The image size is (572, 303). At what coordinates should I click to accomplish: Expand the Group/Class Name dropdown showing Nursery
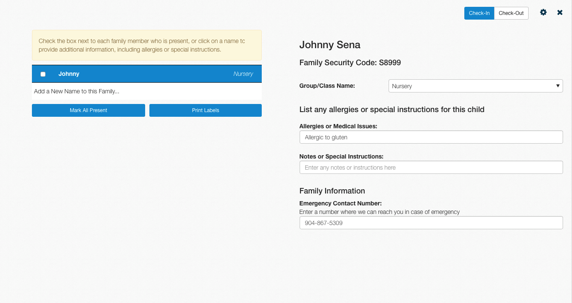tap(475, 86)
